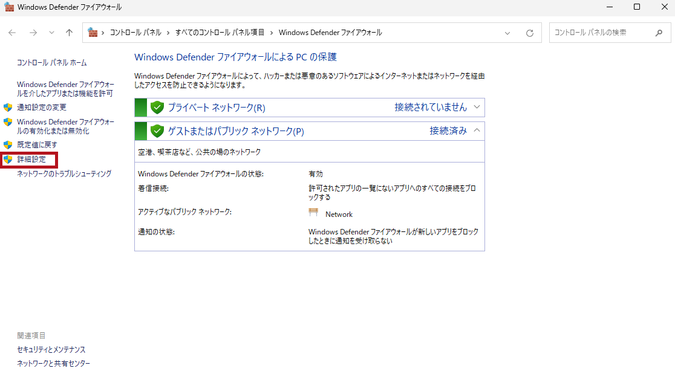This screenshot has height=377, width=675.
Task: Open the アプリまたは機能を許可 link
Action: click(65, 89)
